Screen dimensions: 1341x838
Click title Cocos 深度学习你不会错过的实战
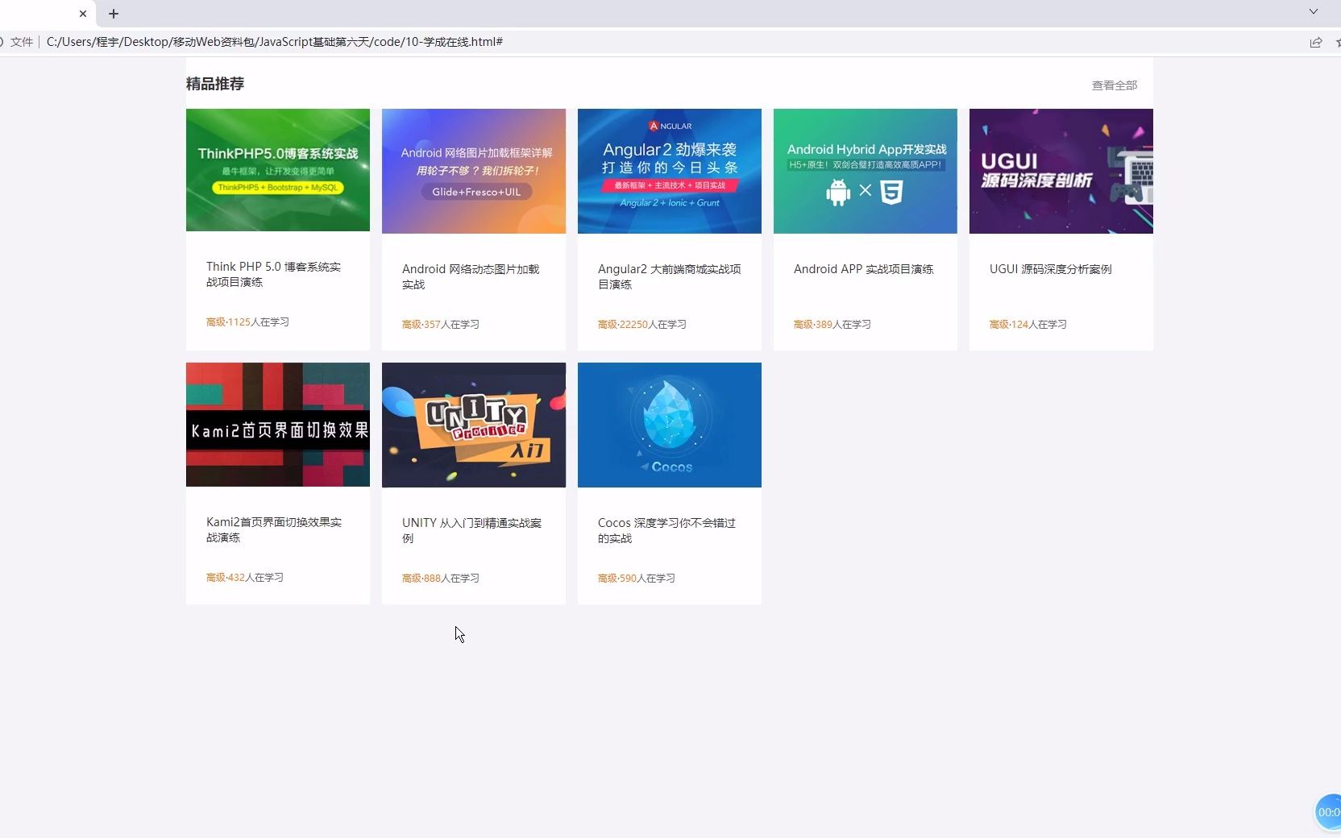[x=667, y=530]
